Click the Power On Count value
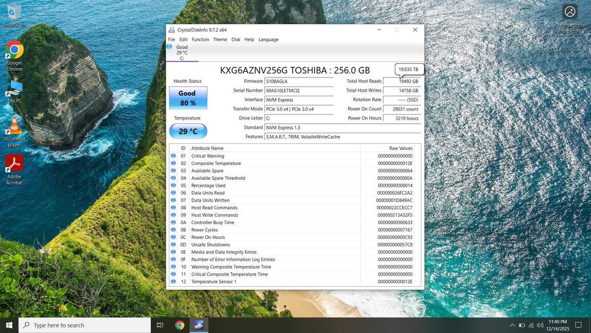The width and height of the screenshot is (591, 333). (x=402, y=109)
